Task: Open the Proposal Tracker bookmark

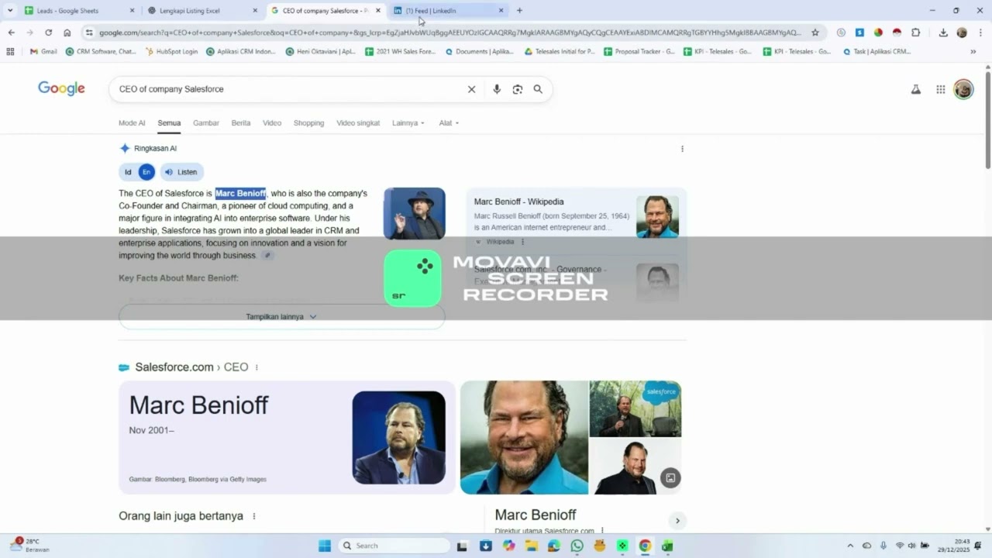Action: coord(639,52)
